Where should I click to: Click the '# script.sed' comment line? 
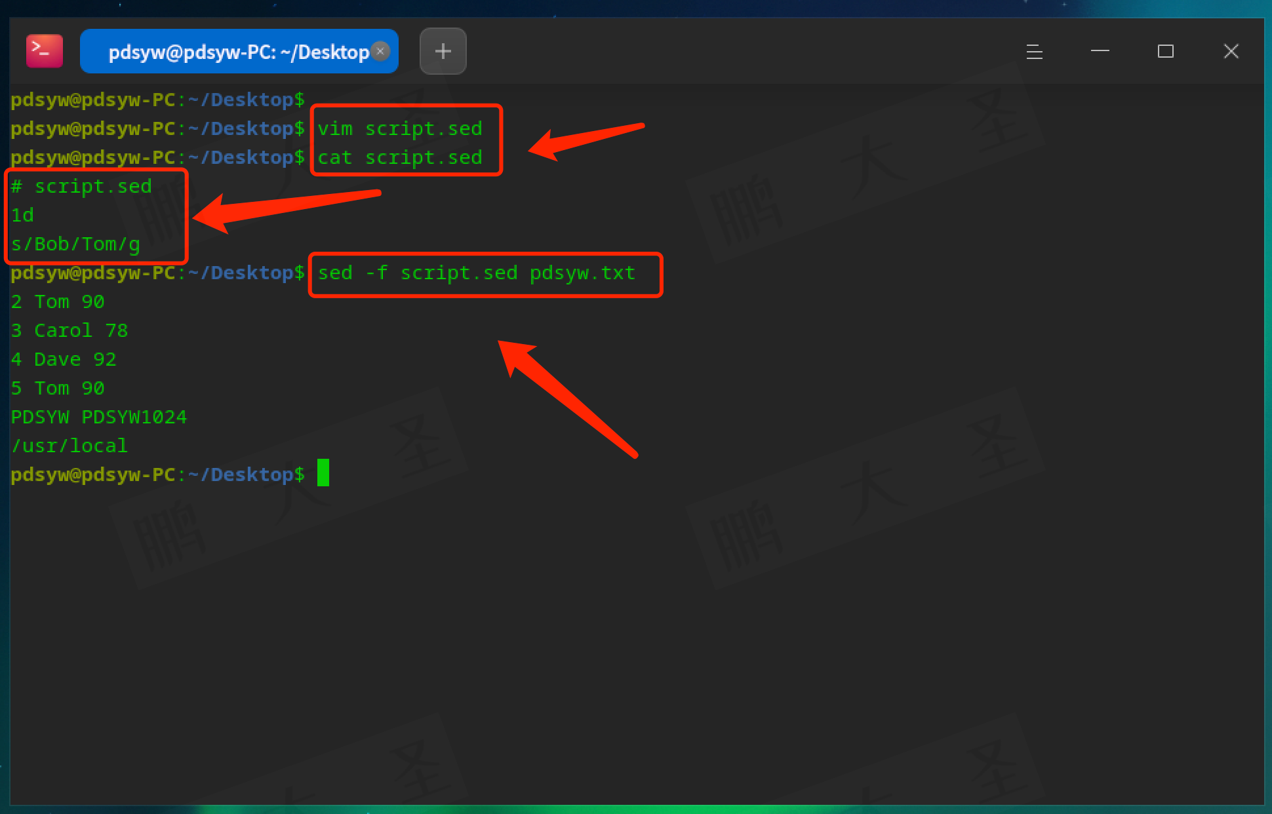(81, 186)
